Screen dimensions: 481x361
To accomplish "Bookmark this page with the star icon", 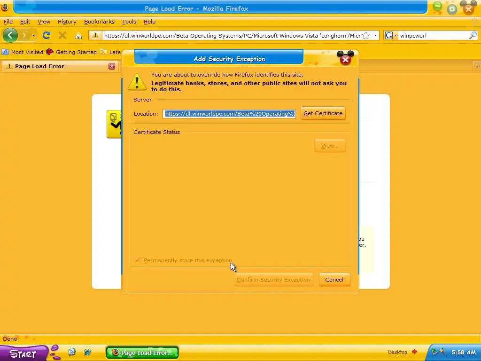I will (366, 36).
